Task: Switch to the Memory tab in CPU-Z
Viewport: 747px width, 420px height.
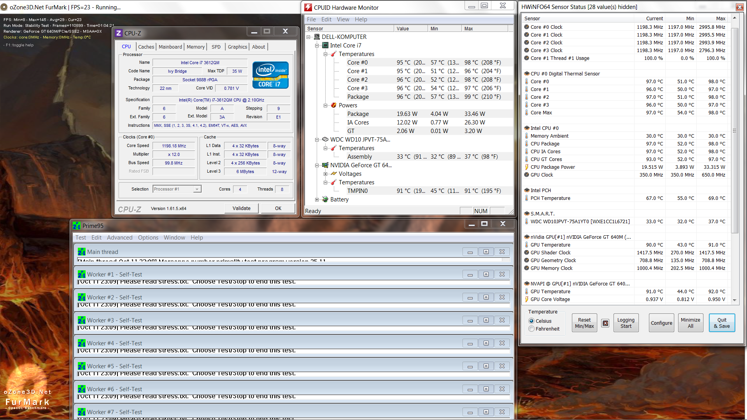Action: 196,47
